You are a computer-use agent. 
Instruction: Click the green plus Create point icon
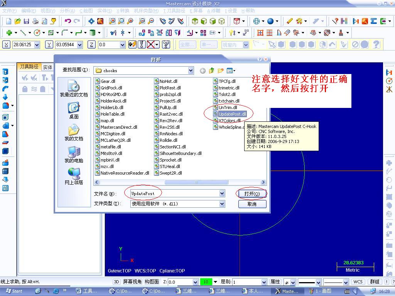tap(9, 33)
